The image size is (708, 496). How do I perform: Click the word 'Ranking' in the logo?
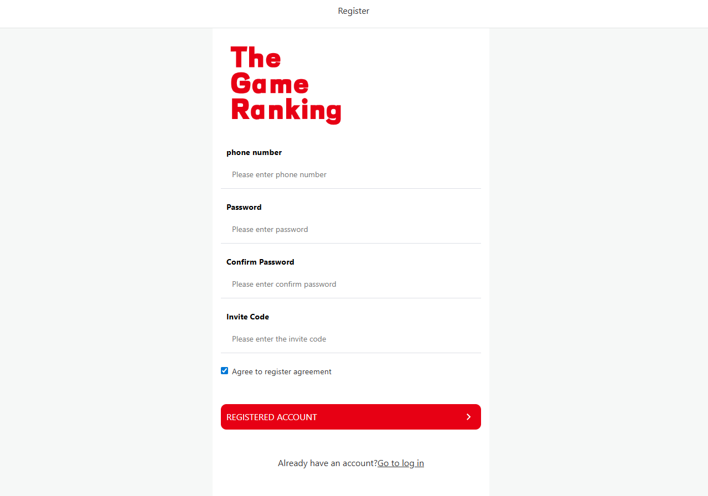[286, 110]
